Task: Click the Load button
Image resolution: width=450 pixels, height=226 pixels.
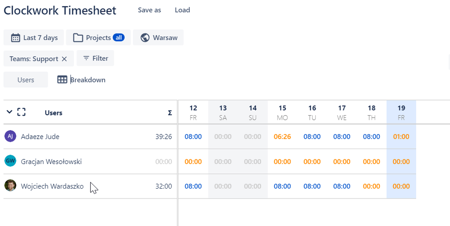Action: 182,10
